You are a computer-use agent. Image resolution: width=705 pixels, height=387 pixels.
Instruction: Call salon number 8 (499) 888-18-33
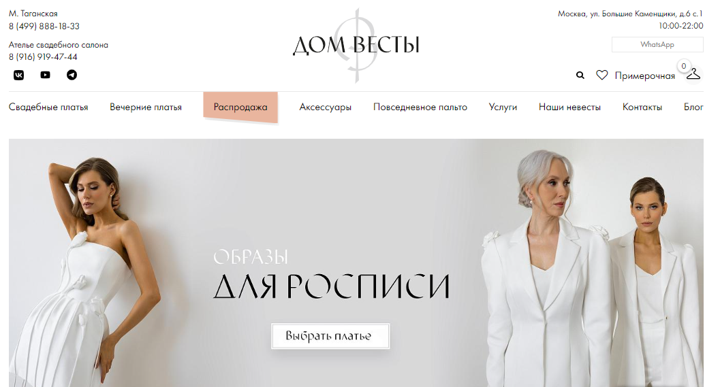pos(44,27)
